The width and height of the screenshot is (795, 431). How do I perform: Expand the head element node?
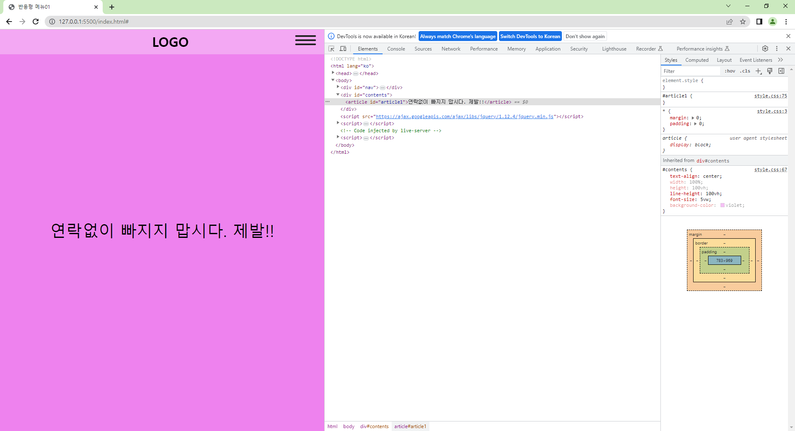click(333, 73)
